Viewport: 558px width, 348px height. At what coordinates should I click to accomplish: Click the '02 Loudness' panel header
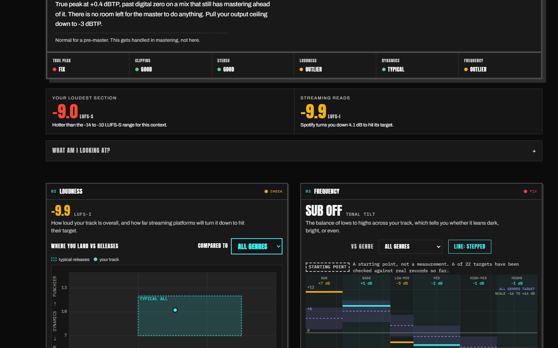pyautogui.click(x=167, y=191)
